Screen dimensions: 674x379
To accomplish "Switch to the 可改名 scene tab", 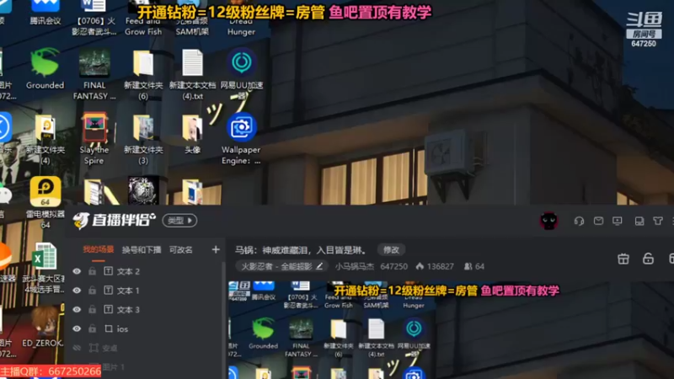I will tap(180, 249).
